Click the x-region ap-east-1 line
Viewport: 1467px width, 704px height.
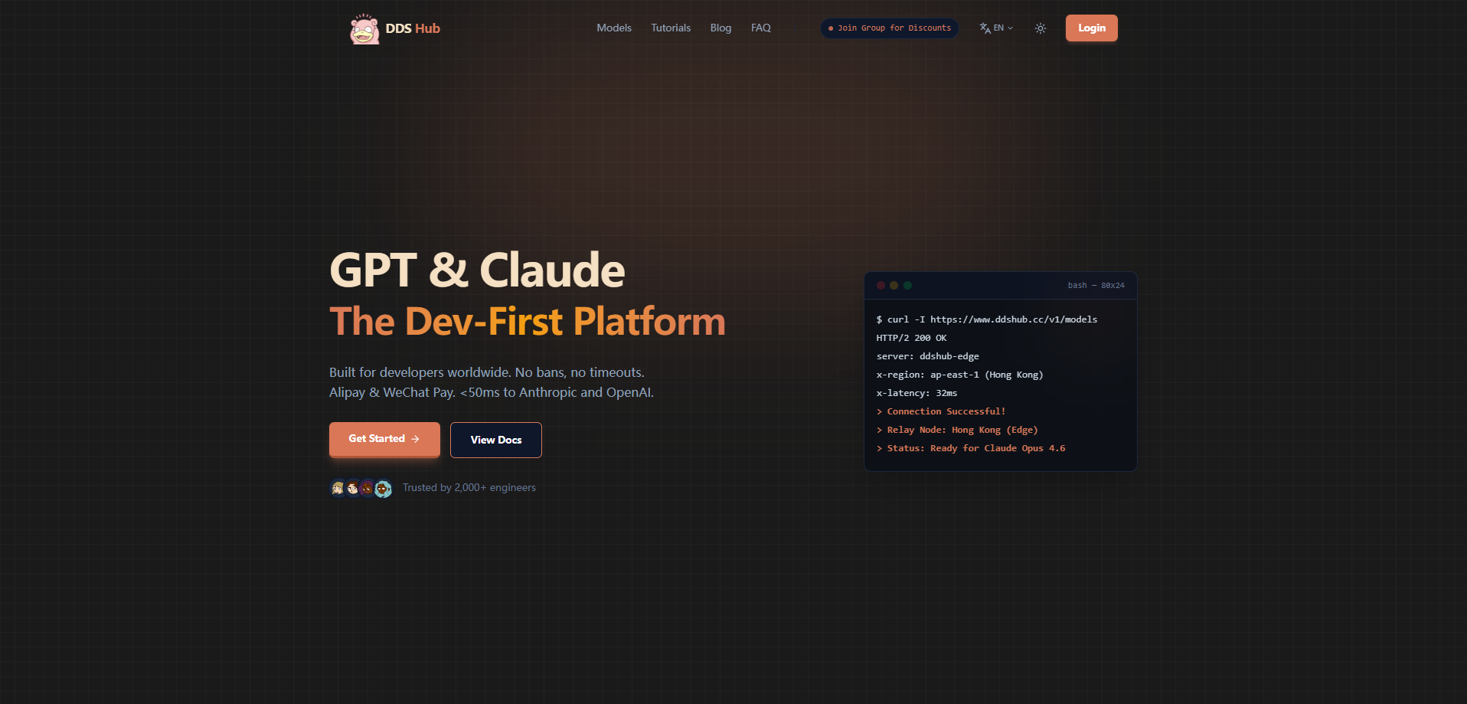[x=959, y=375]
